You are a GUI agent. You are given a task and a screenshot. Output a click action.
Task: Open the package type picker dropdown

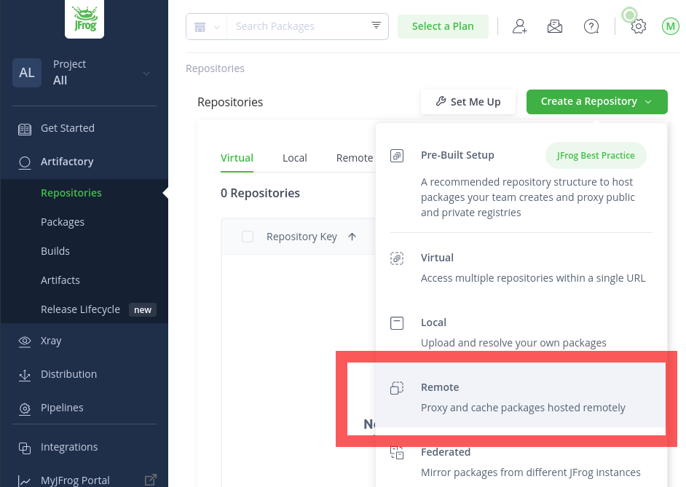tap(206, 25)
